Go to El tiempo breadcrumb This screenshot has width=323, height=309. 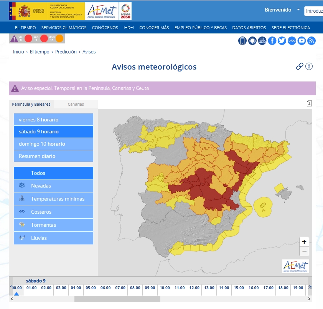[40, 52]
